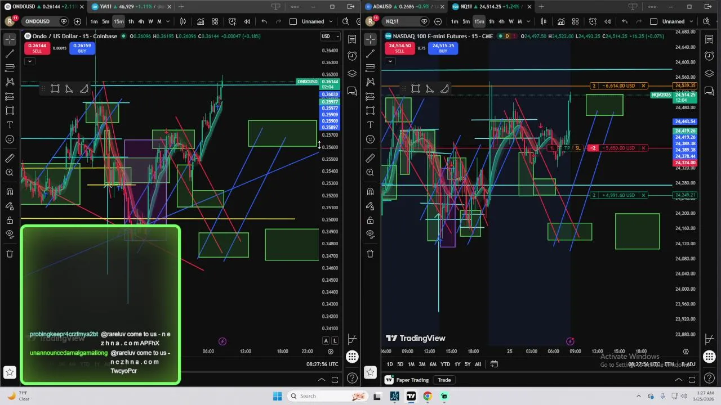Remove drawings with trash icon in ONDOUSD window
721x405 pixels.
tap(10, 253)
